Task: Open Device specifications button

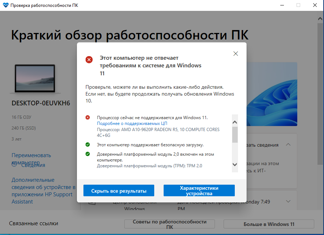Action: [199, 191]
